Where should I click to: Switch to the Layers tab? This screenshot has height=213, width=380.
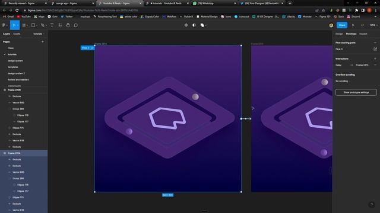(x=7, y=34)
